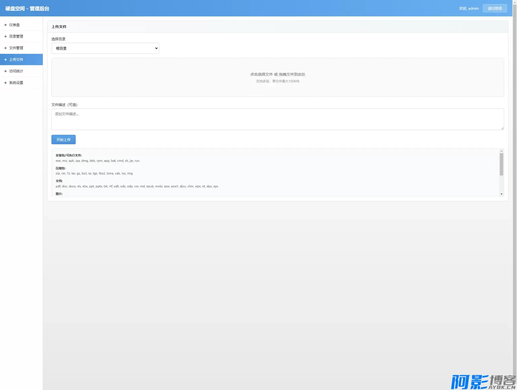This screenshot has width=517, height=390.
Task: Click the 阿影博客 watermark logo
Action: pos(483,382)
